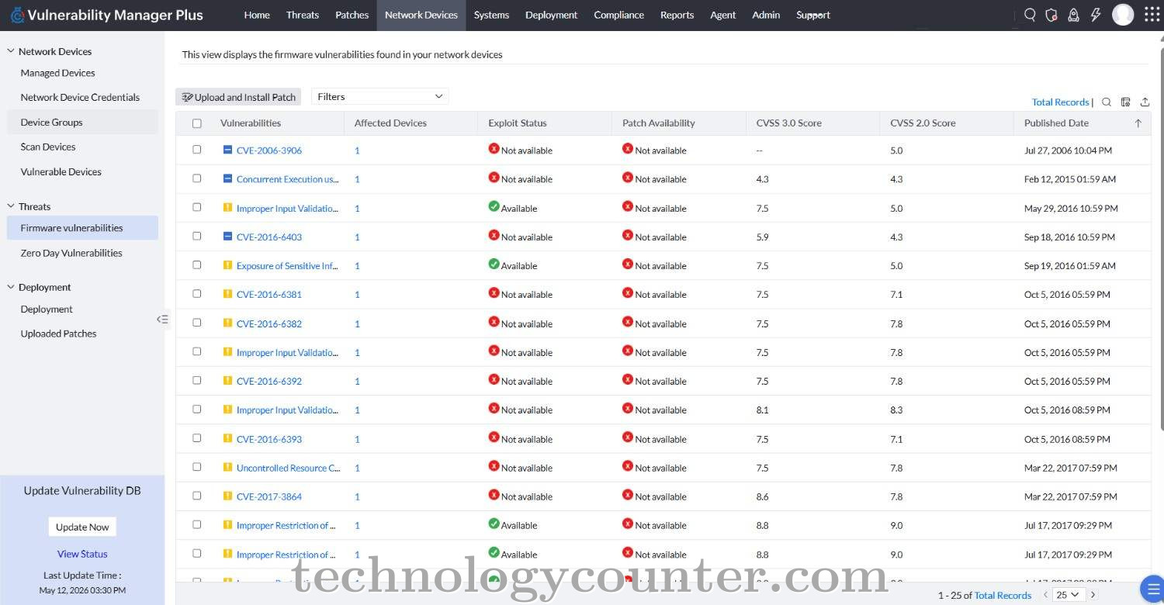
Task: Collapse the left sidebar with the arrow icon
Action: click(x=162, y=319)
